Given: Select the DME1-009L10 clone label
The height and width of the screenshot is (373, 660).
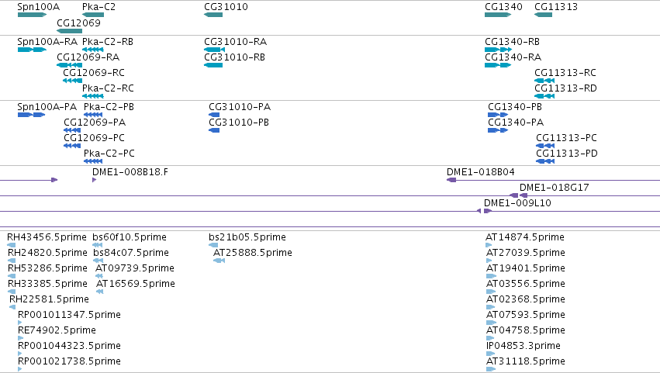Looking at the screenshot, I should 518,203.
